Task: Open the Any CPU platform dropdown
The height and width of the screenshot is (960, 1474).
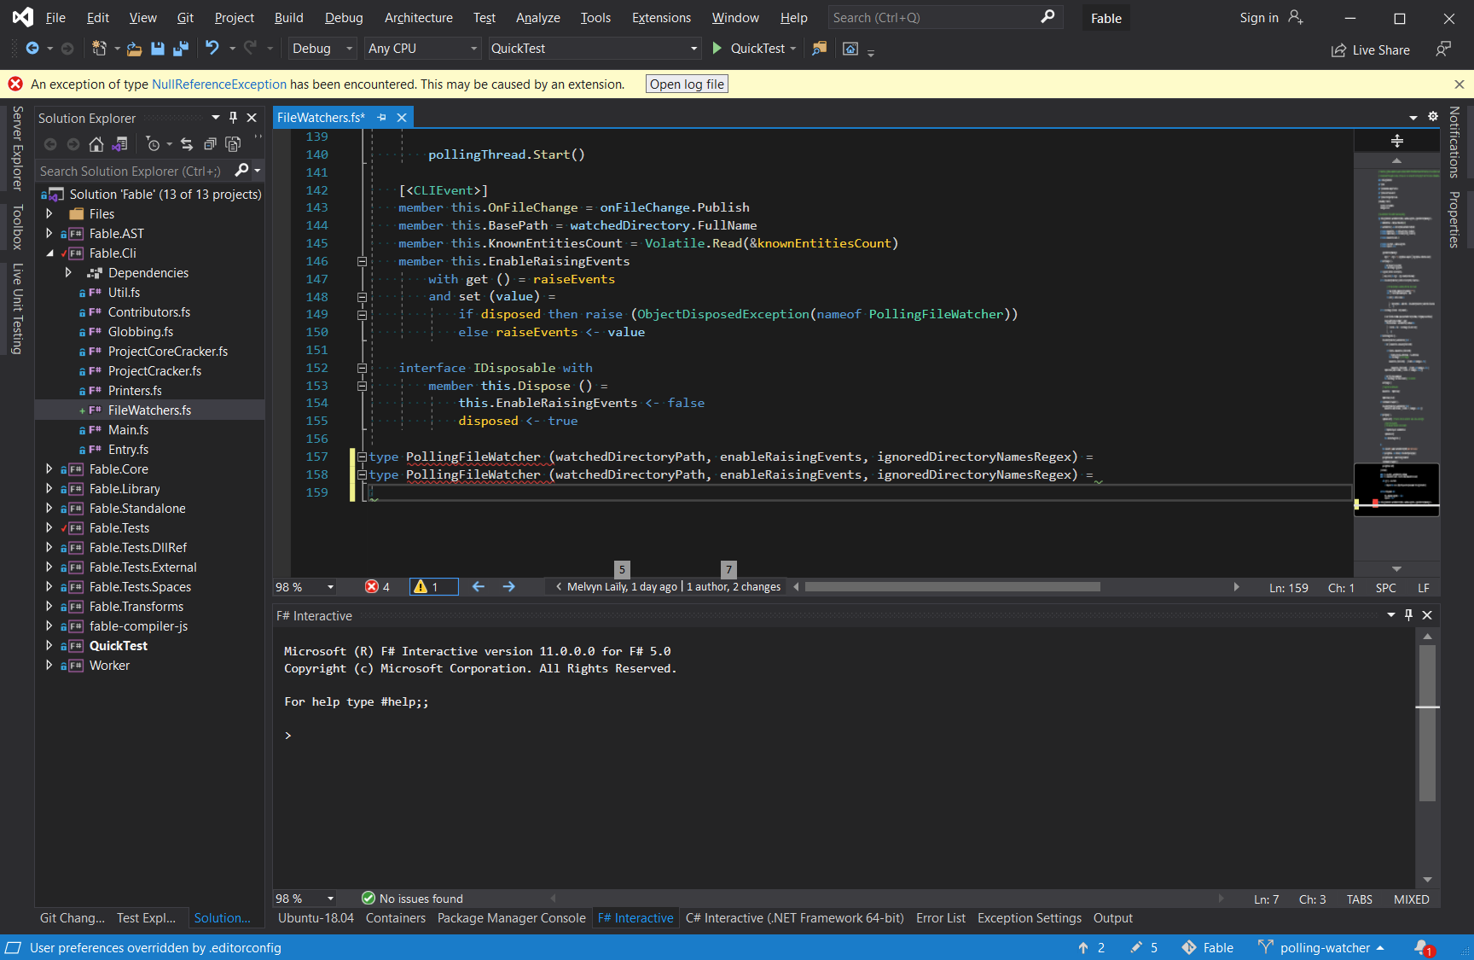Action: point(421,49)
